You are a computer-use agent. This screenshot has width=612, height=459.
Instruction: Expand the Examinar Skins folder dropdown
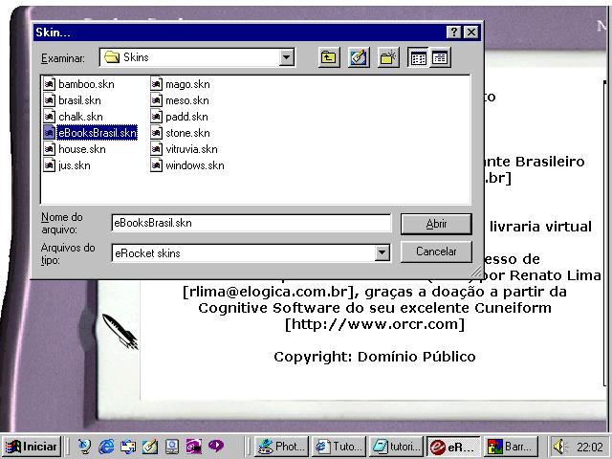pos(287,57)
